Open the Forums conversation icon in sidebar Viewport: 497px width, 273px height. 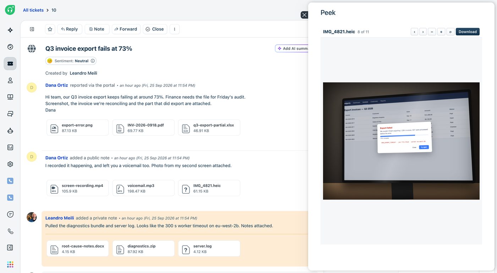pos(10,114)
